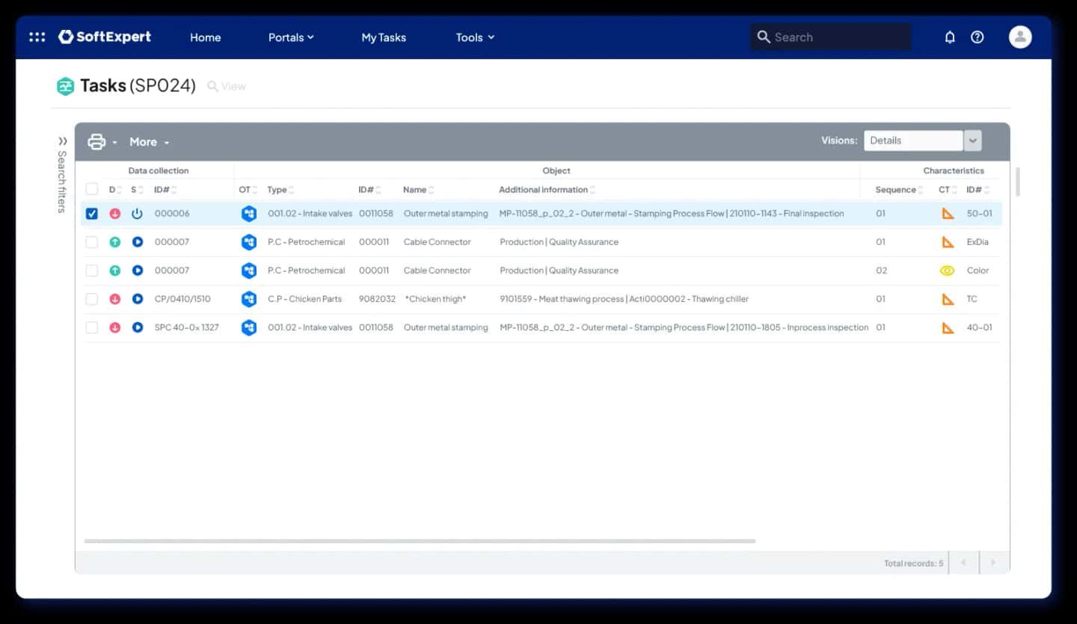This screenshot has width=1077, height=624.
Task: Click the Tasks module icon beside title
Action: tap(65, 86)
